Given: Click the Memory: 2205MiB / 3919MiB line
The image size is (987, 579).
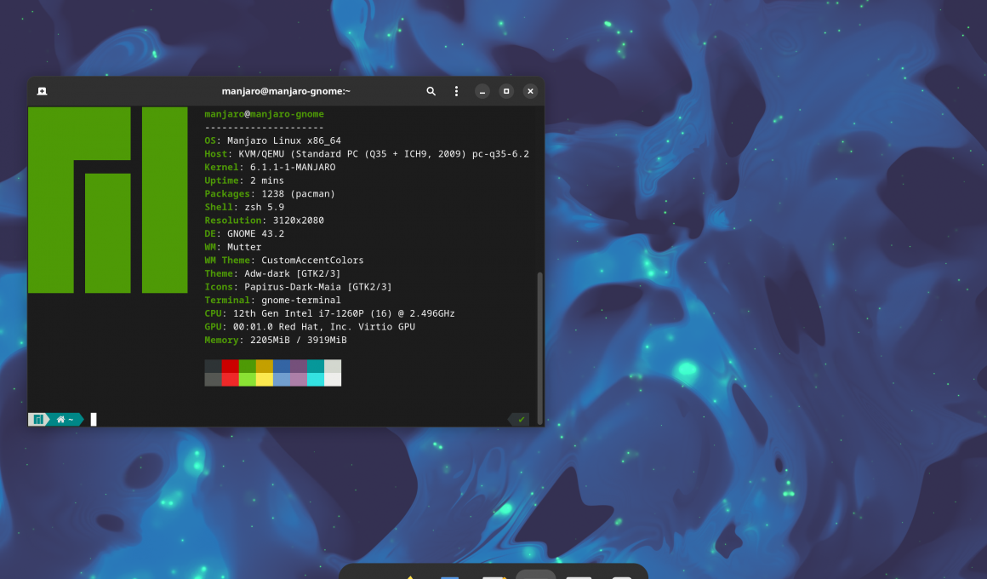Looking at the screenshot, I should coord(276,340).
